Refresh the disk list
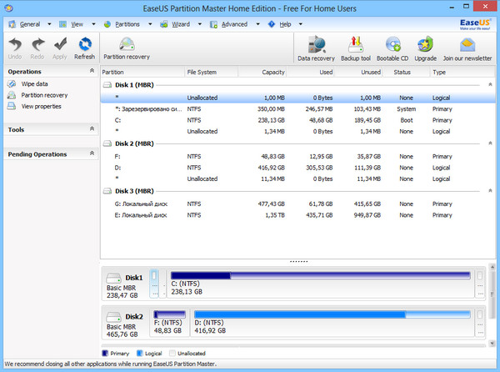This screenshot has width=500, height=372. pos(85,44)
